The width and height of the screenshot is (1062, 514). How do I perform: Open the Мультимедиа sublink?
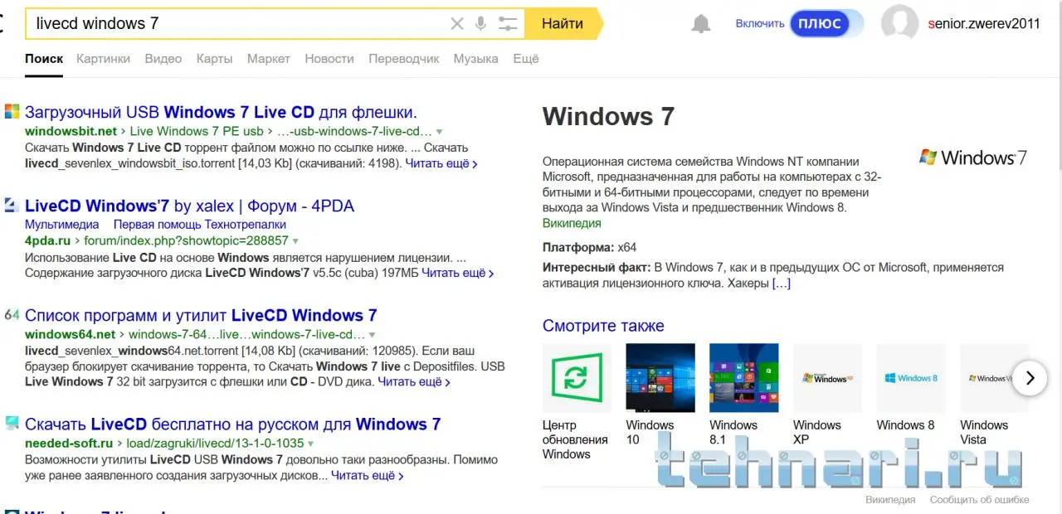pyautogui.click(x=61, y=225)
